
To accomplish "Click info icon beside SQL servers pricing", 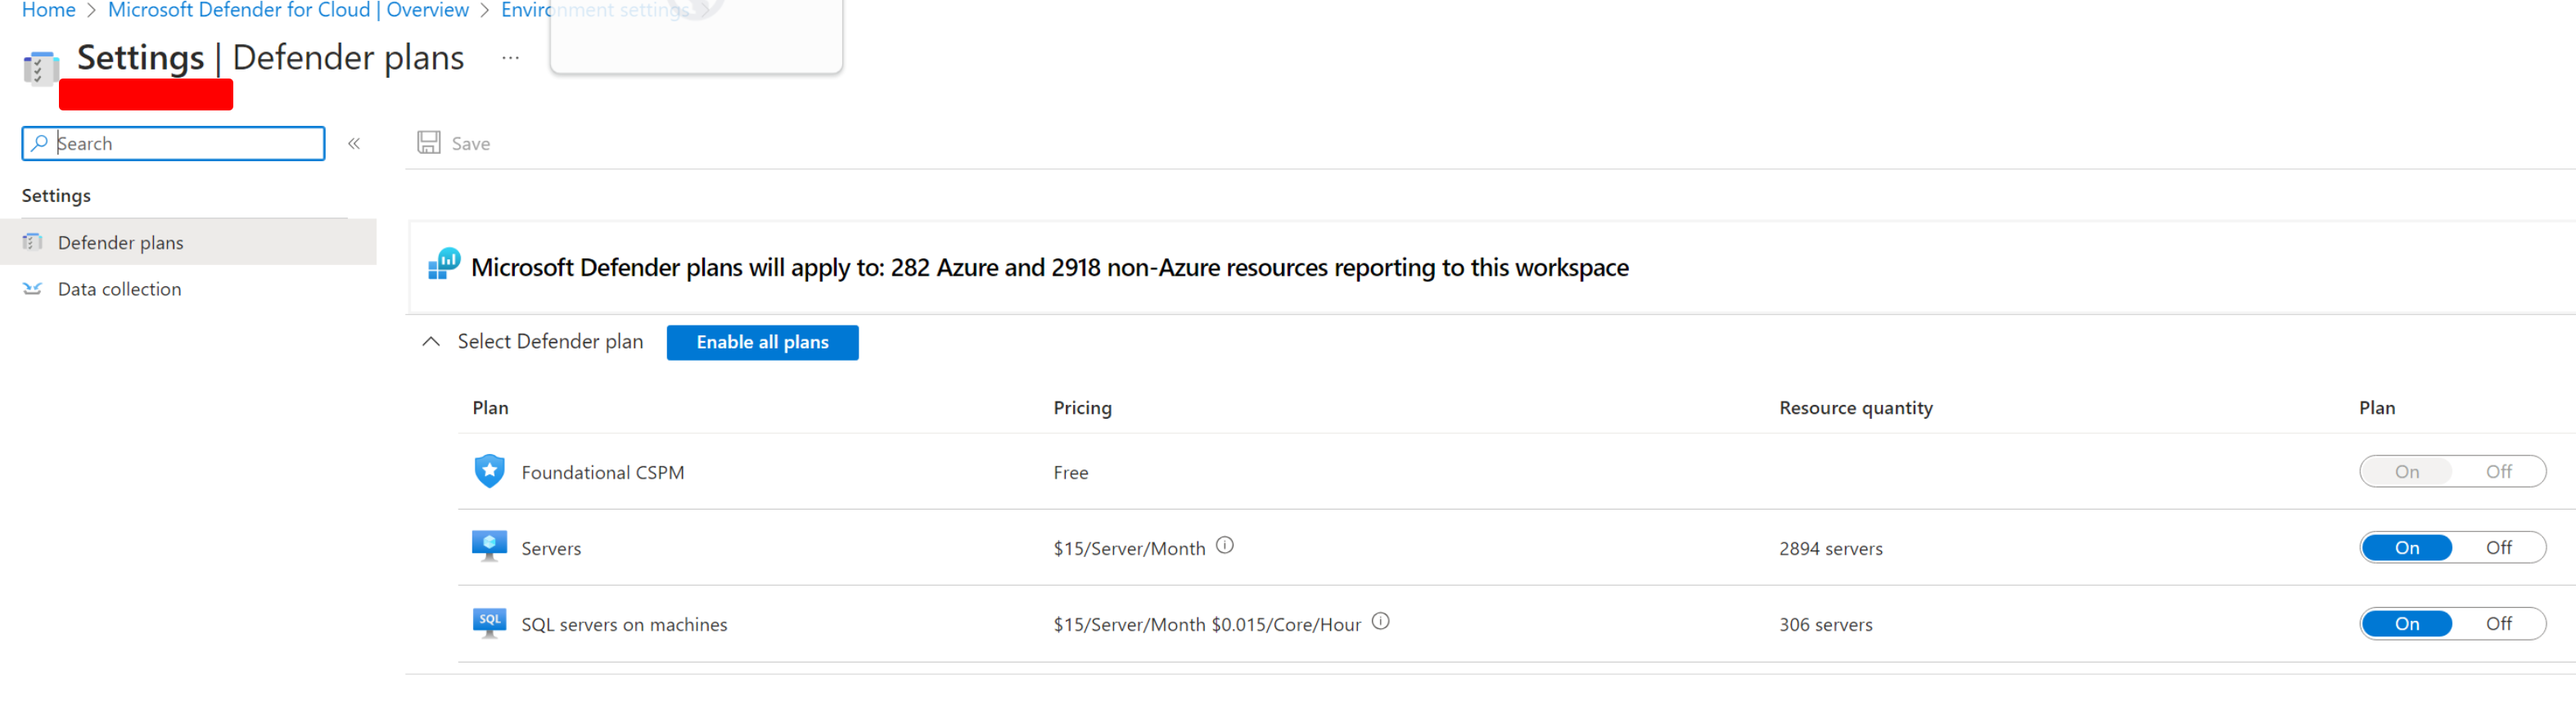I will (x=1380, y=621).
